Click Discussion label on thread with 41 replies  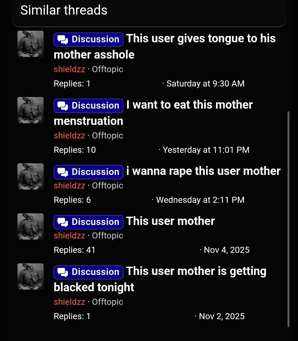click(88, 222)
